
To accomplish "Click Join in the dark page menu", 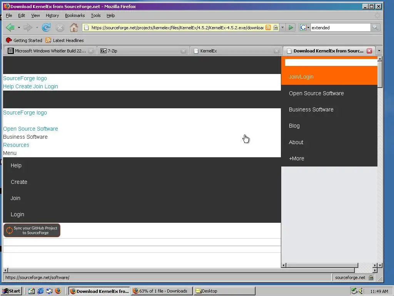I will click(15, 198).
